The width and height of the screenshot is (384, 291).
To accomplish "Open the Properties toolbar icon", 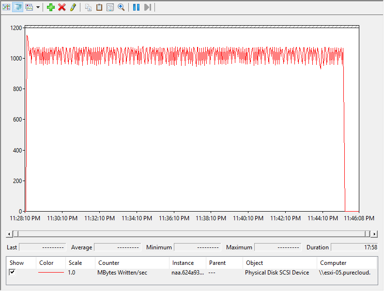I will (110, 7).
